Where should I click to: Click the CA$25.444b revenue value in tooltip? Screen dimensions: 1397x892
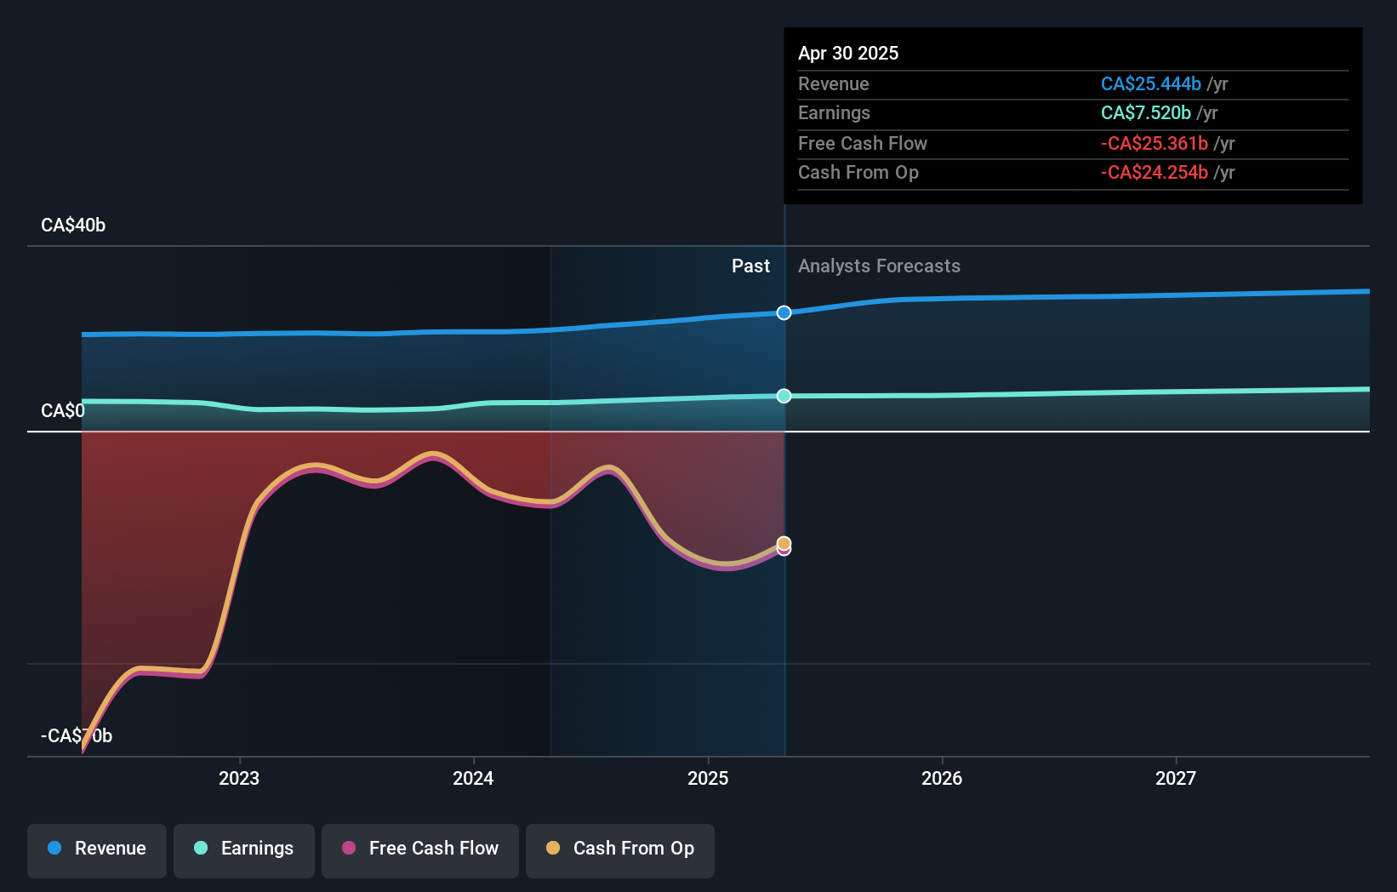pyautogui.click(x=1151, y=83)
